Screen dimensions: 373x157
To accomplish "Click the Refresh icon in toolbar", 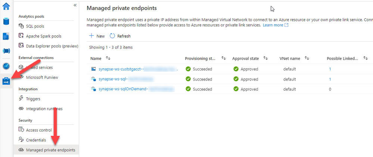I will coord(112,36).
